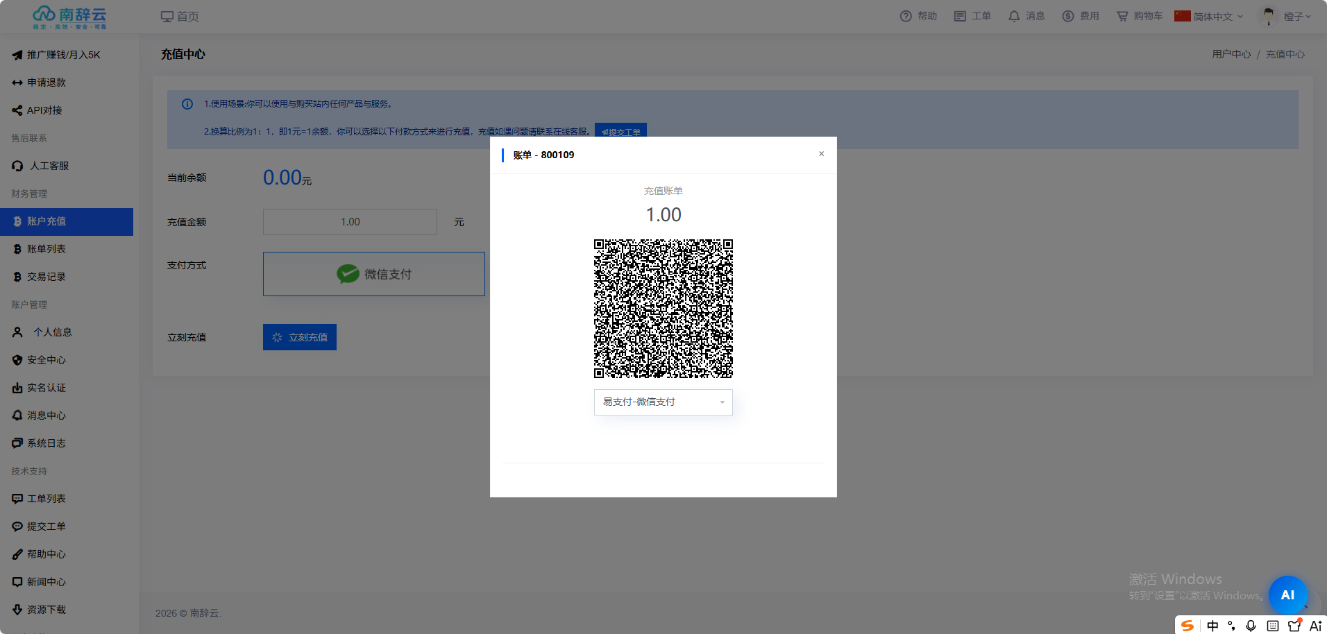
Task: Click the speech bubble icon beside 提交工单
Action: [x=17, y=526]
